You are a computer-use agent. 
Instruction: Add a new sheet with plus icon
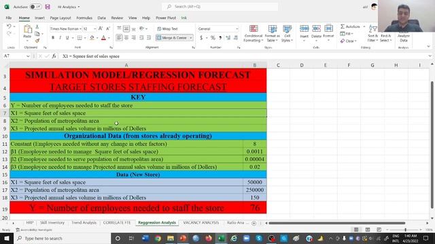(254, 223)
